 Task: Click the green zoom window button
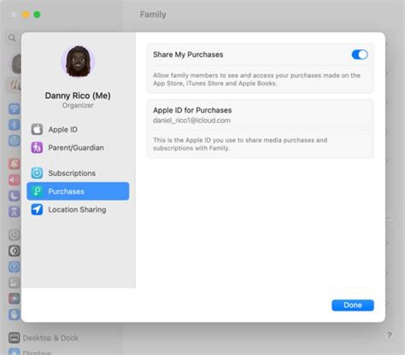[x=37, y=15]
